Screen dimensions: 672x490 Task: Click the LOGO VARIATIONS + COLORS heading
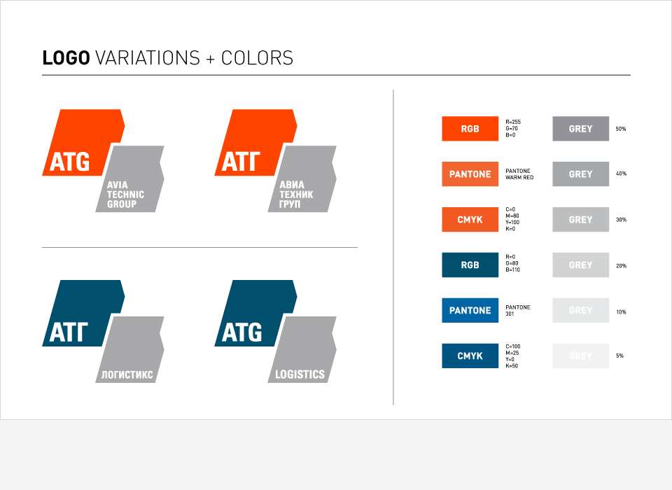point(167,58)
